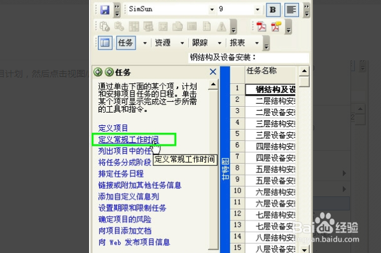Select the 任务 Project Guide button
381x253 pixels.
pyautogui.click(x=126, y=43)
